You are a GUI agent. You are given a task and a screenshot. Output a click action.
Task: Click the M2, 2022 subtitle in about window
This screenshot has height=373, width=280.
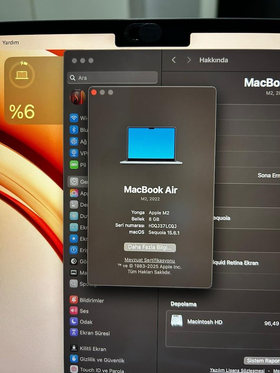pos(150,199)
